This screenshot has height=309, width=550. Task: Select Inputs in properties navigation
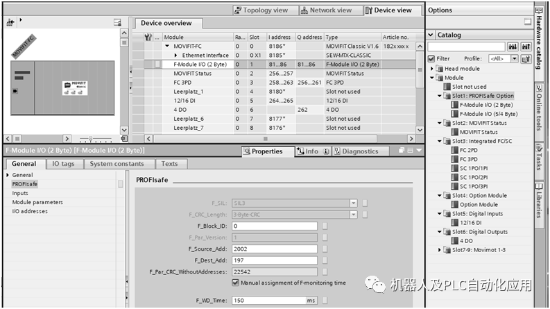(20, 193)
